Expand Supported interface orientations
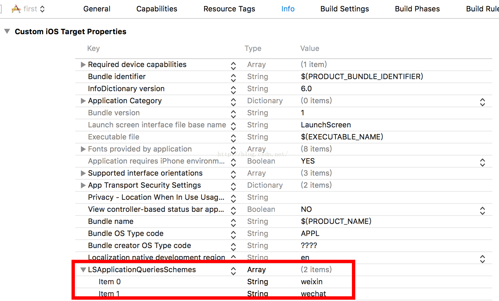499x301 pixels. pyautogui.click(x=83, y=173)
